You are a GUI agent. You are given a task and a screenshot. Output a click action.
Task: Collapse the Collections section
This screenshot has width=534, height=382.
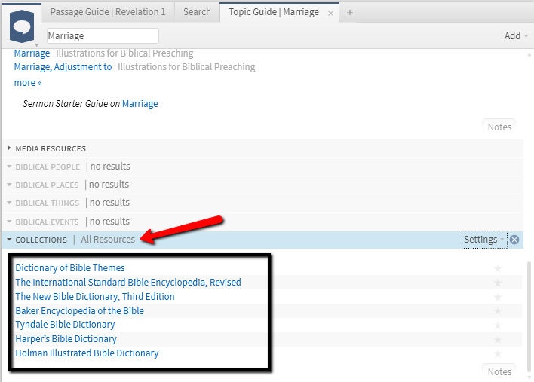(x=9, y=240)
